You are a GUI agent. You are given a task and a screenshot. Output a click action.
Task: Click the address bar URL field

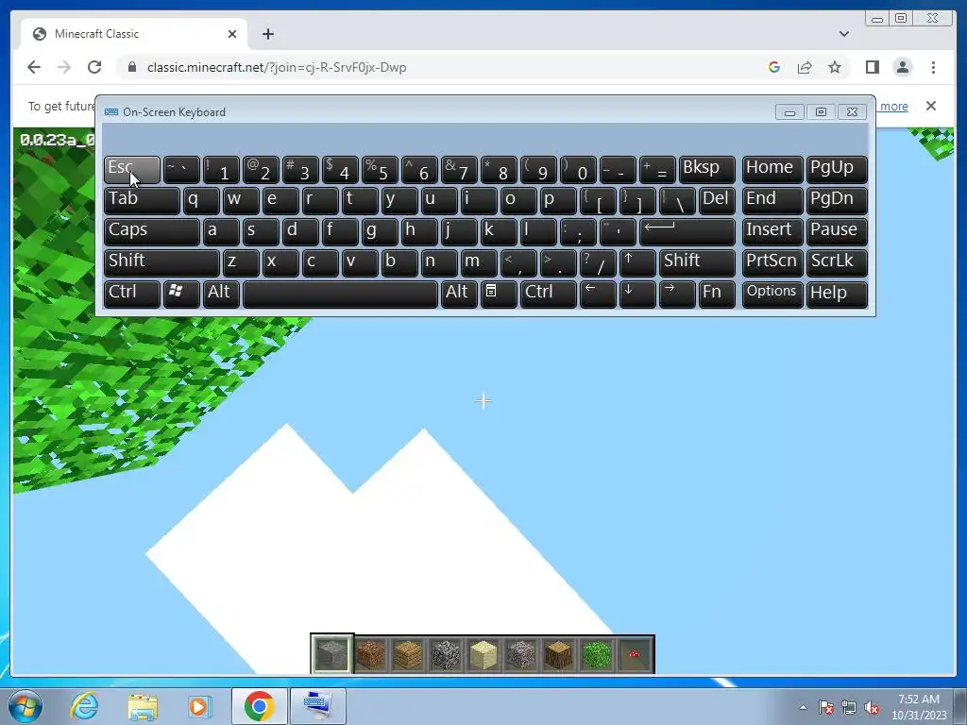point(441,67)
